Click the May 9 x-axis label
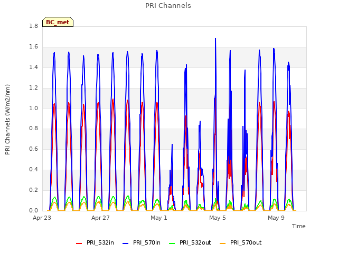The image size is (338, 253). [276, 218]
